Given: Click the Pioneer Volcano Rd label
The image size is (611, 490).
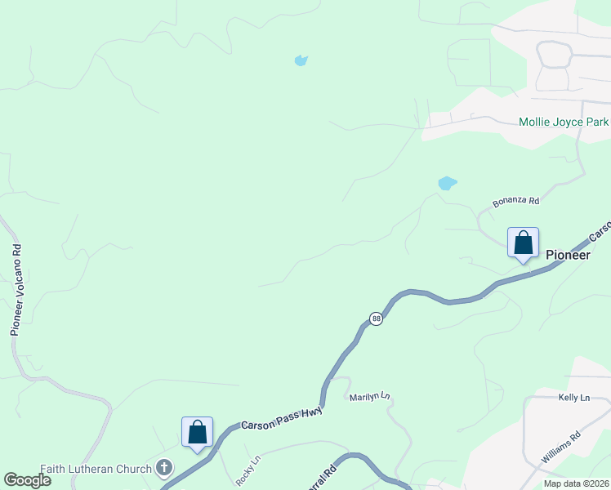Looking at the screenshot, I should tap(16, 290).
